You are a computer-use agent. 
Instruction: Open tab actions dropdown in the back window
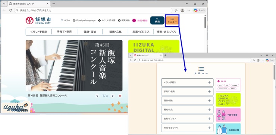pos(4,3)
